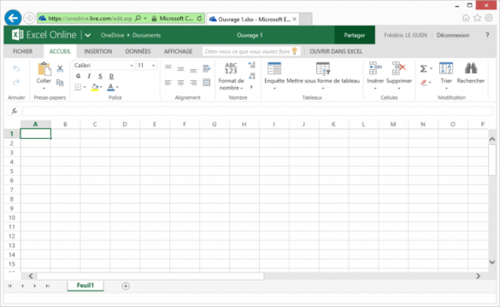500x307 pixels.
Task: Select row 5 header
Action: pos(12,171)
